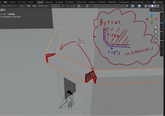Toggle viewport overlays display
165x116 pixels.
click(139, 6)
